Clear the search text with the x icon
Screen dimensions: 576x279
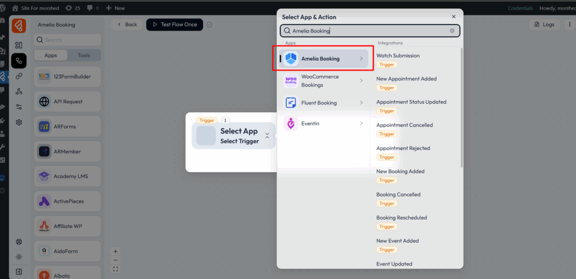(452, 31)
